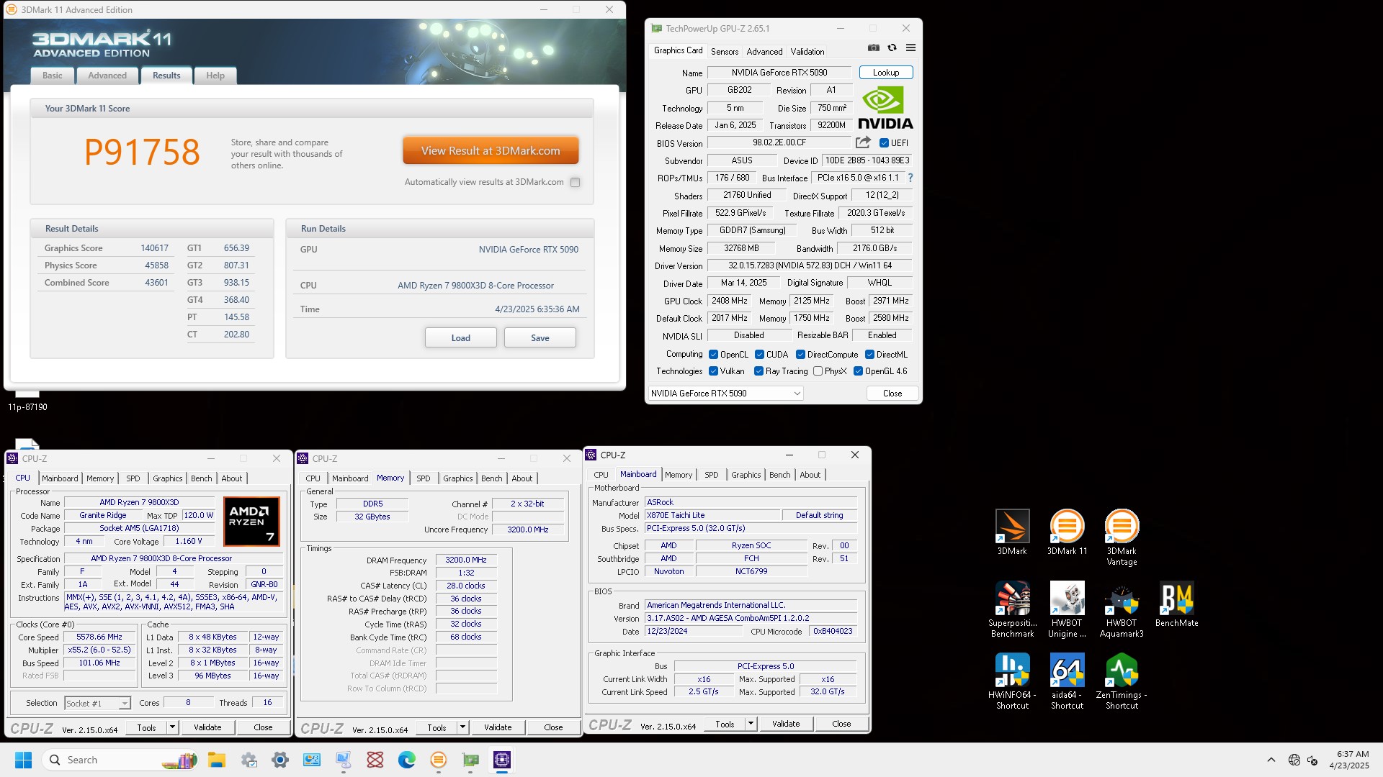Switch to the Sensors tab in GPU-Z

pos(725,52)
